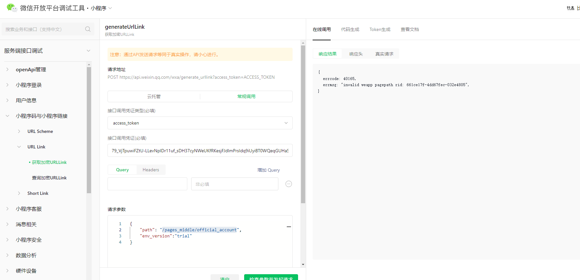This screenshot has width=580, height=280.
Task: Switch call mode to 云托管
Action: click(154, 96)
